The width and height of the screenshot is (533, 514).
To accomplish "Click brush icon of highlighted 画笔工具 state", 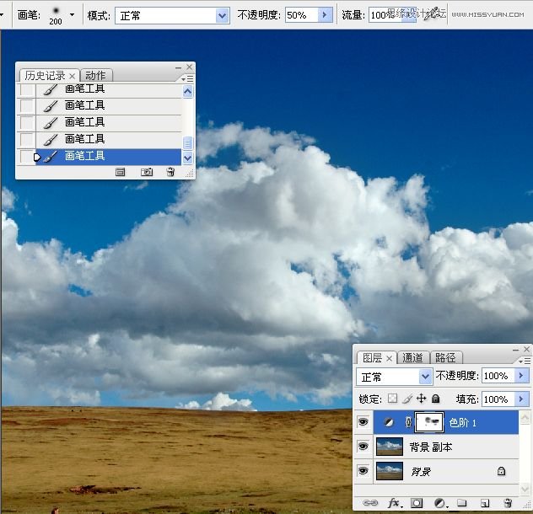I will (x=51, y=157).
